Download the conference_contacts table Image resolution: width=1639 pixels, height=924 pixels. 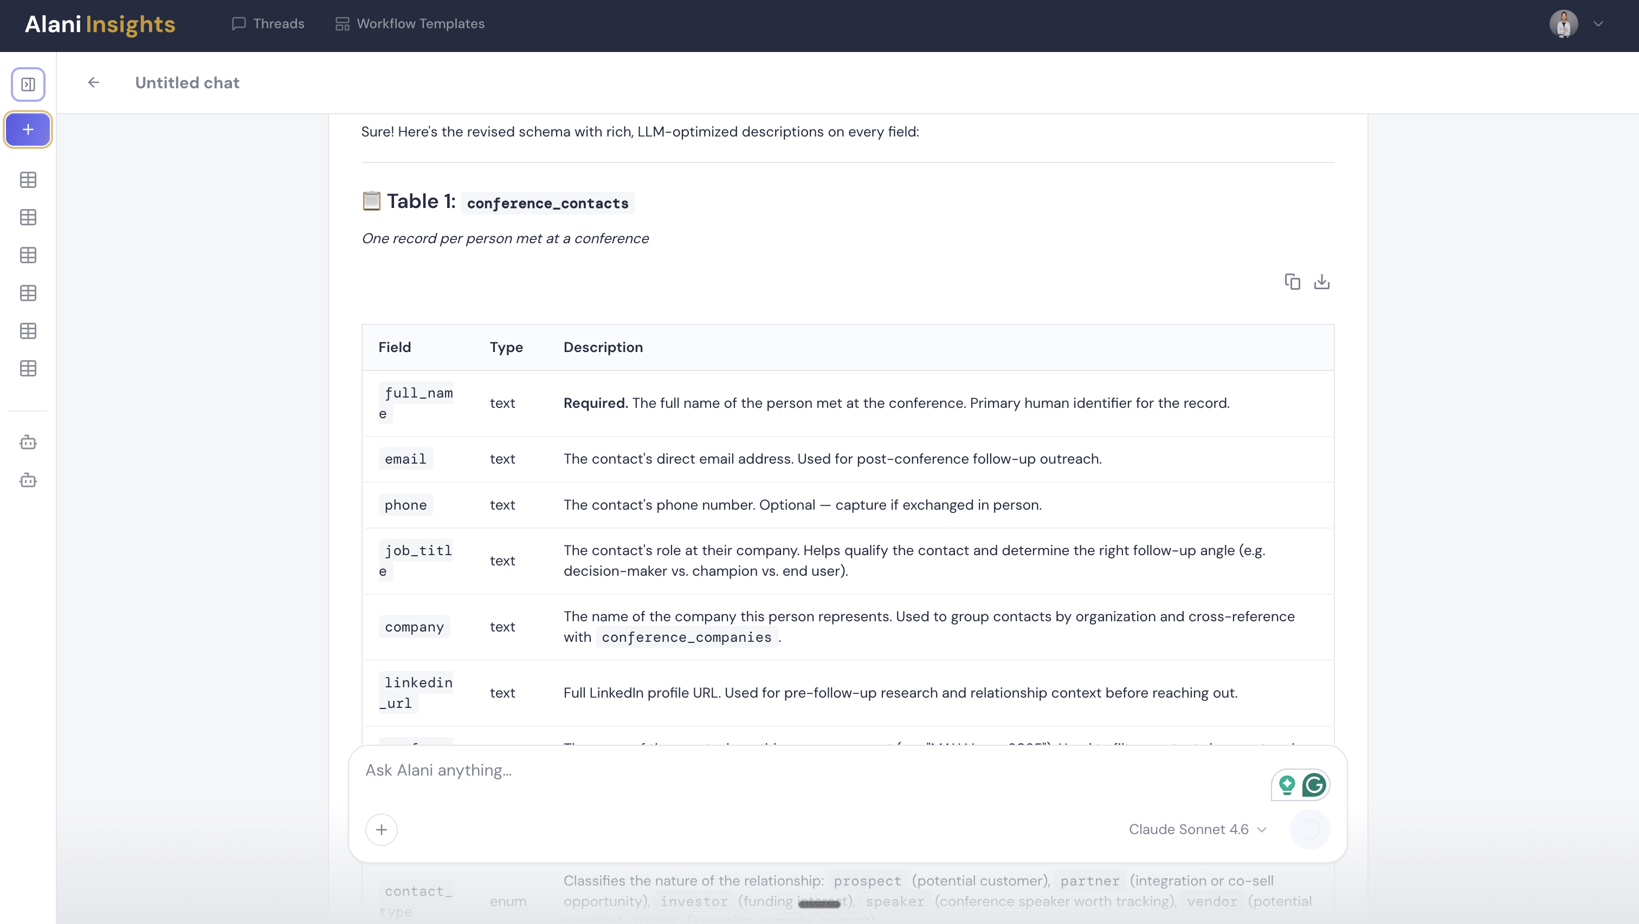[x=1321, y=282]
